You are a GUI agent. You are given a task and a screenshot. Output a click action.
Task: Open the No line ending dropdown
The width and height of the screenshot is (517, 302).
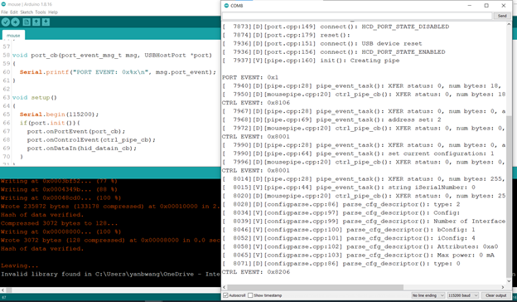[x=428, y=295]
